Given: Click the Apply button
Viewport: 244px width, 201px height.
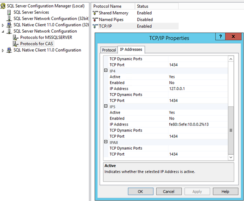Looking at the screenshot, I should click(x=197, y=192).
